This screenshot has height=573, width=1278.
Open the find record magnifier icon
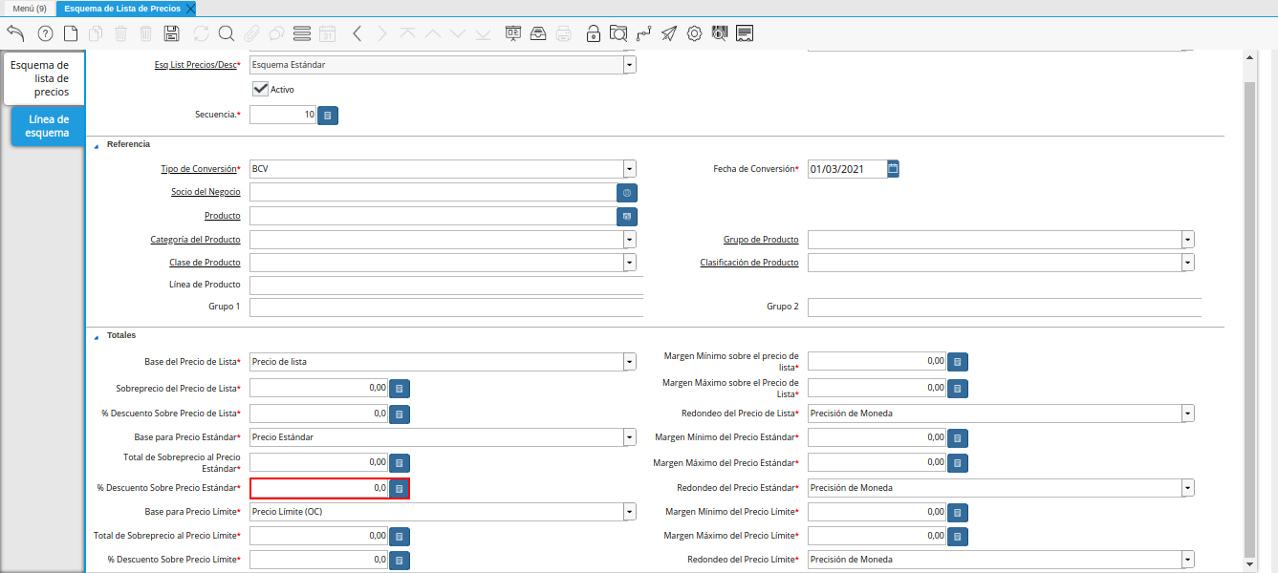coord(227,33)
